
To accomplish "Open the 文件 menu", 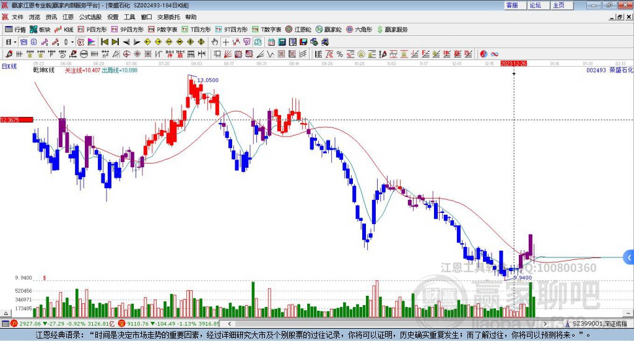I will pos(17,17).
